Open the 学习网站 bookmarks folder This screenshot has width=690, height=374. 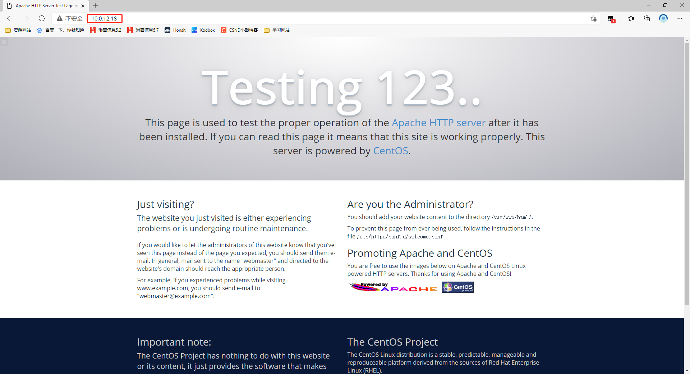click(x=277, y=30)
